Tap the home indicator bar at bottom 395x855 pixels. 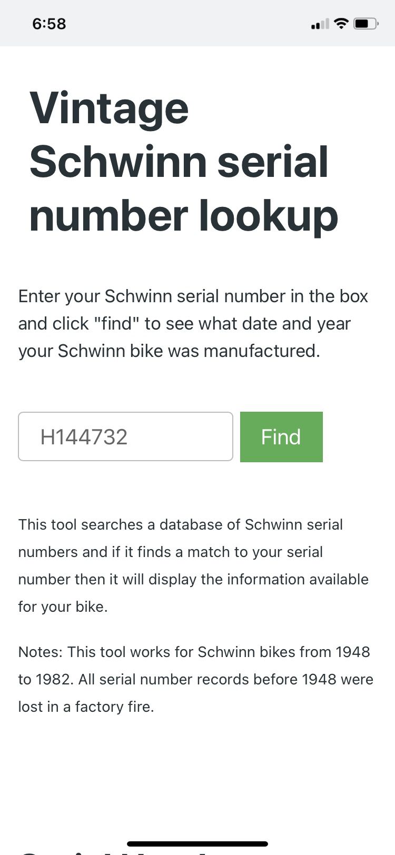[x=197, y=844]
